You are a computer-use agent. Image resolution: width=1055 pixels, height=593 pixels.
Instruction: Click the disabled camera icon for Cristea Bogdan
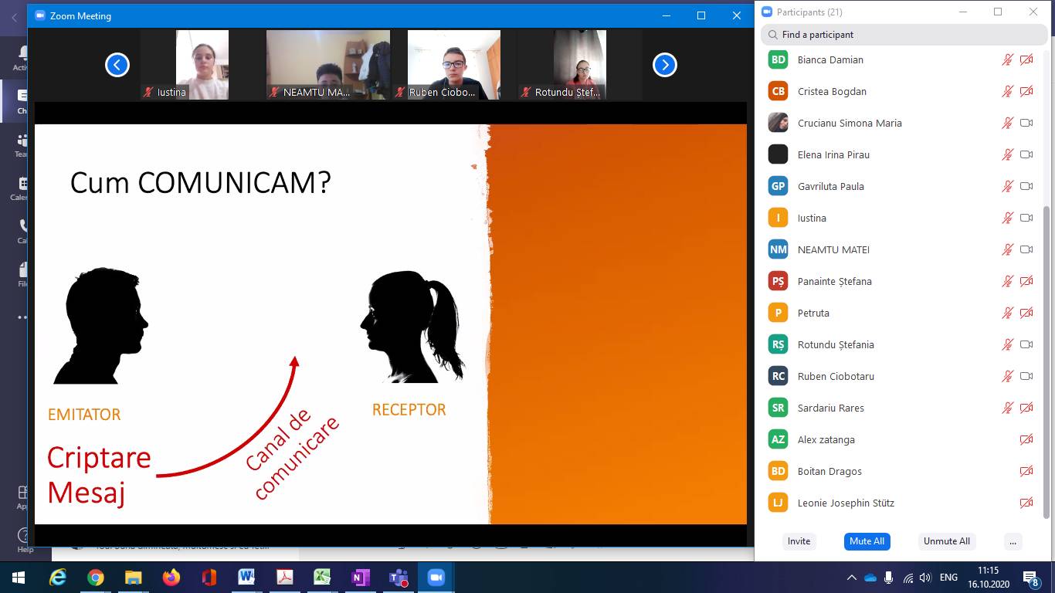coord(1026,91)
